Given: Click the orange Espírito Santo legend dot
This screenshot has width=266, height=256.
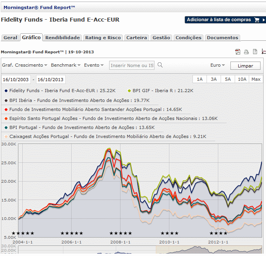Looking at the screenshot, I should (6, 119).
